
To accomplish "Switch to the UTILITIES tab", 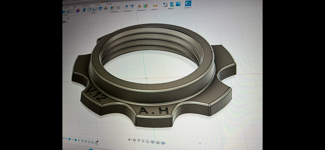I will (x=109, y=4).
